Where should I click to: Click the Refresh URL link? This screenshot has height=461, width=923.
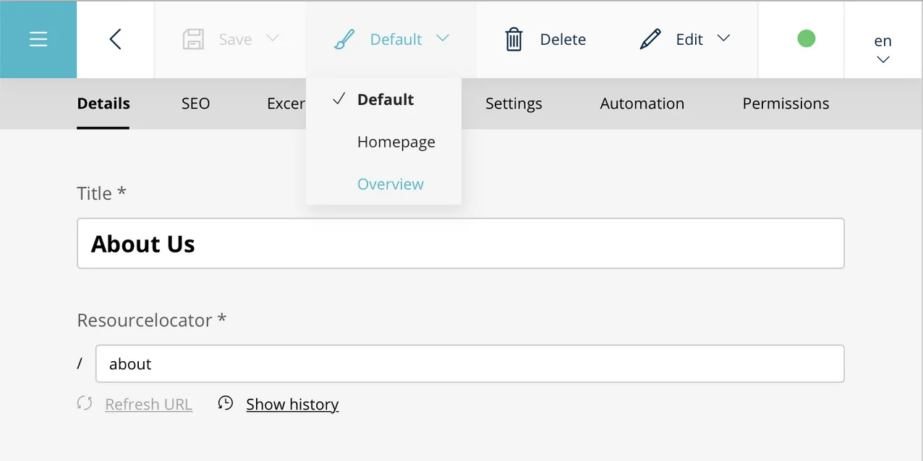[148, 404]
